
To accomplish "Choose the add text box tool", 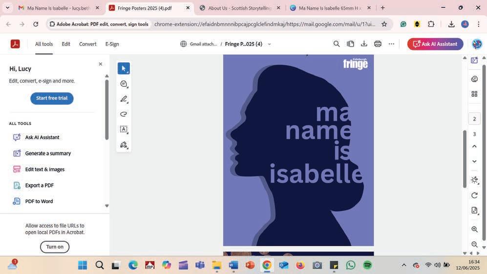I will 124,129.
